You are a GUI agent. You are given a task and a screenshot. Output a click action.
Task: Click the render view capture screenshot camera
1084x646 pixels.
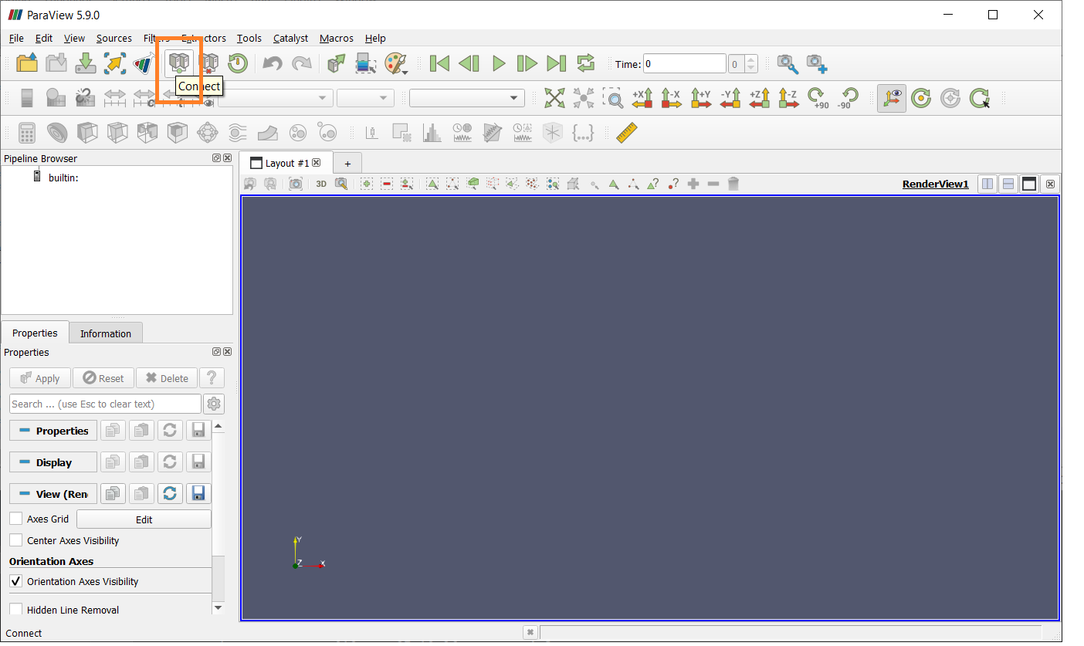point(296,184)
